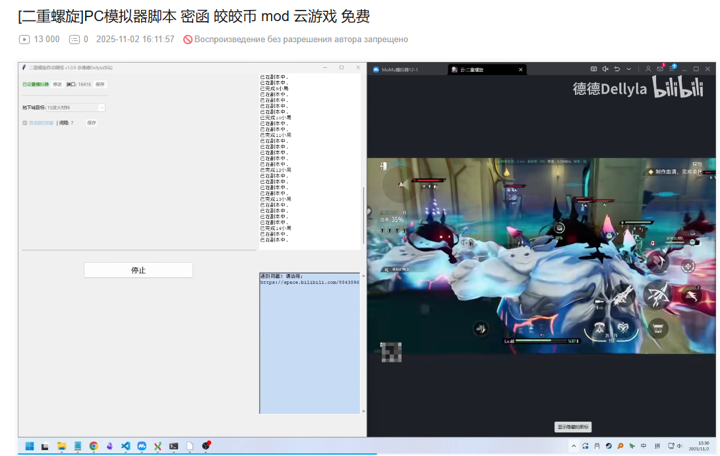Screen dimensions: 720x456
Task: Open the MuMu user account icon
Action: tap(648, 69)
